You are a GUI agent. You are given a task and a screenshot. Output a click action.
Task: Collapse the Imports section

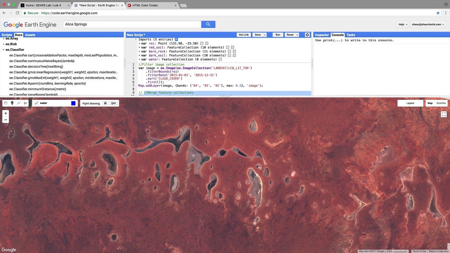point(136,39)
